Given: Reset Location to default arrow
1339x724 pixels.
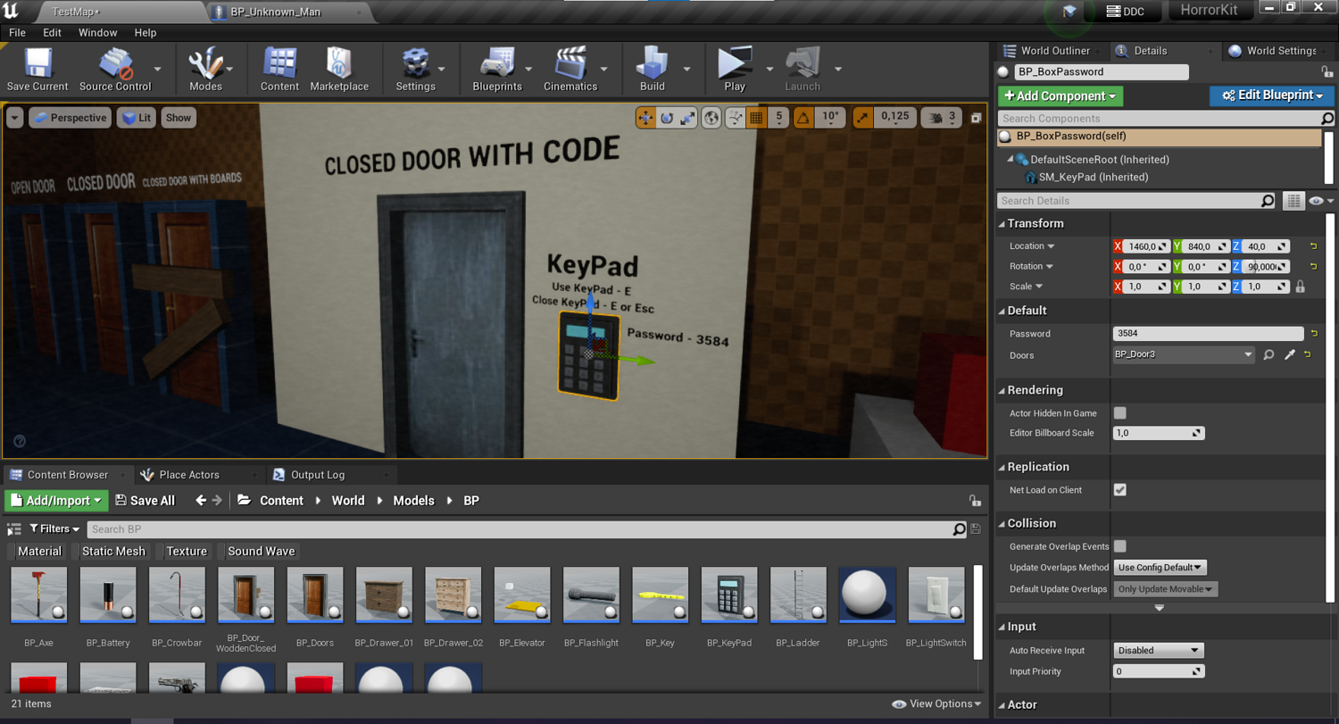Looking at the screenshot, I should [1314, 245].
